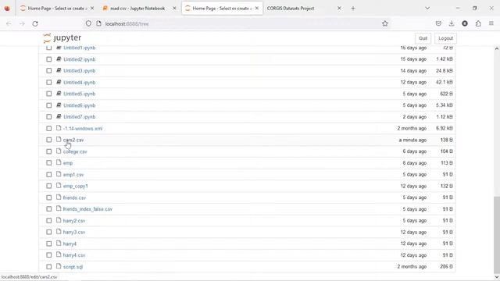500x281 pixels.
Task: Click the notebook icon beside Untitled7.ipynb
Action: tap(59, 116)
